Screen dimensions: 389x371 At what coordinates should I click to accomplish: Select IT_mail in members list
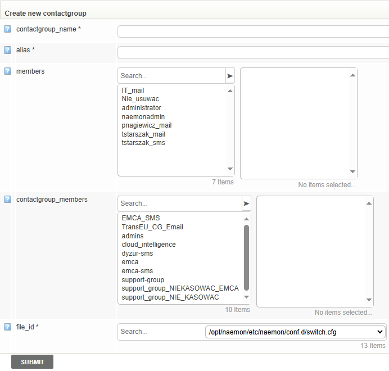(x=133, y=91)
